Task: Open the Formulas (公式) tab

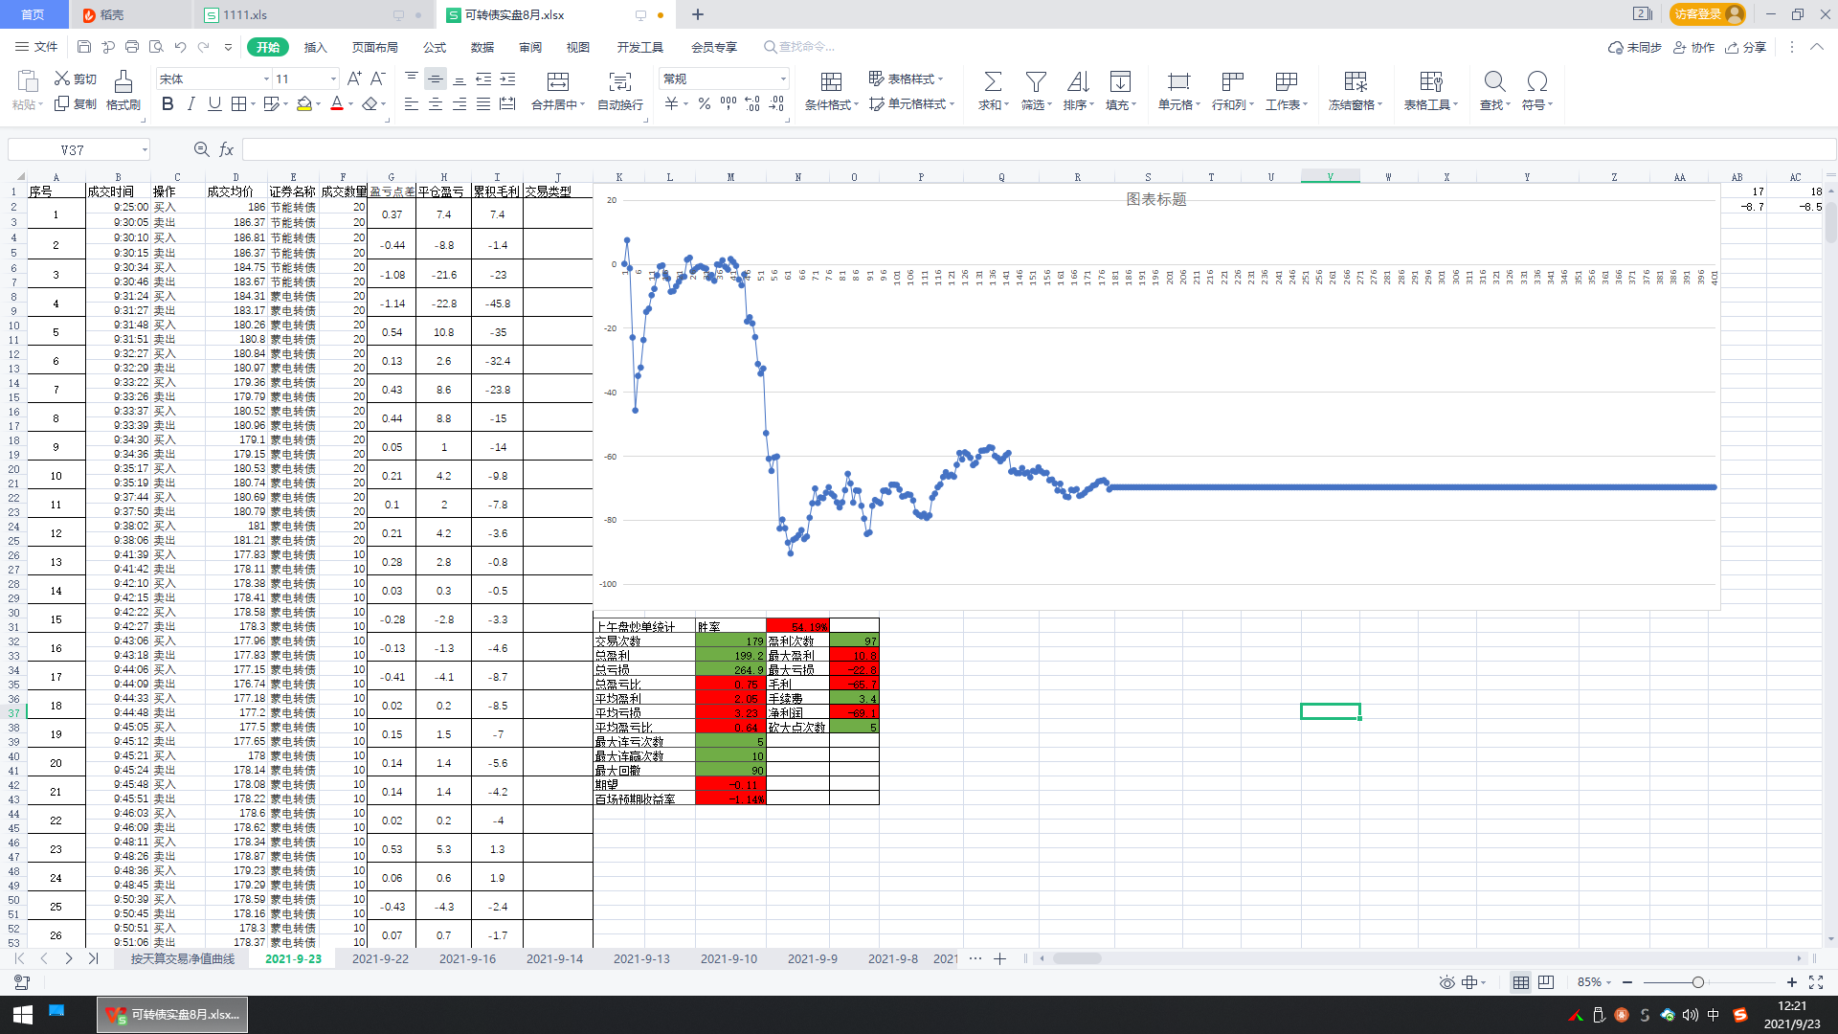Action: tap(435, 47)
